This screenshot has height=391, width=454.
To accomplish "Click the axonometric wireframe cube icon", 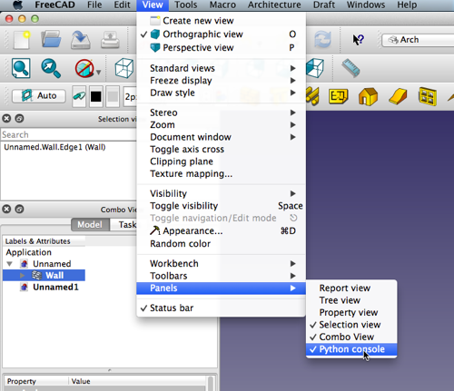I will (x=124, y=68).
